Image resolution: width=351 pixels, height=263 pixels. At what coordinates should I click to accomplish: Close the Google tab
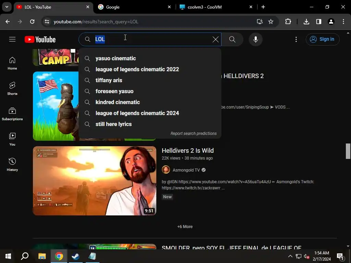coord(169,7)
